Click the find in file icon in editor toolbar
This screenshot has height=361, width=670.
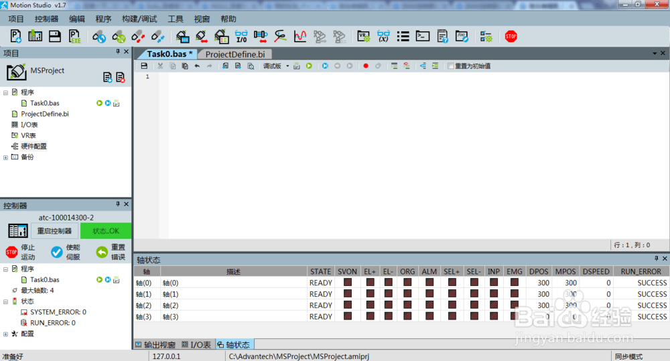251,66
